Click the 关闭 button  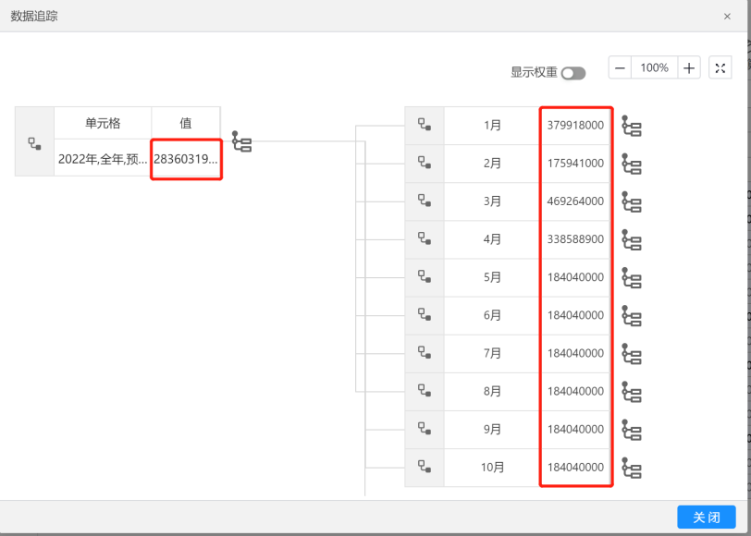pos(707,518)
